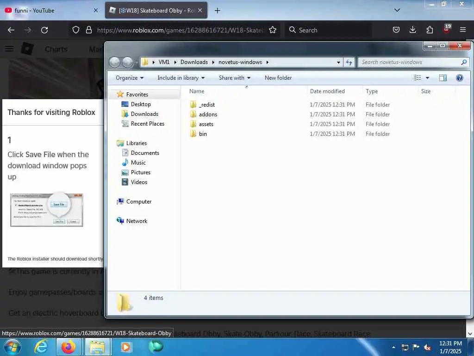The width and height of the screenshot is (474, 356).
Task: Close the funni - YouTube tab
Action: pos(96,10)
